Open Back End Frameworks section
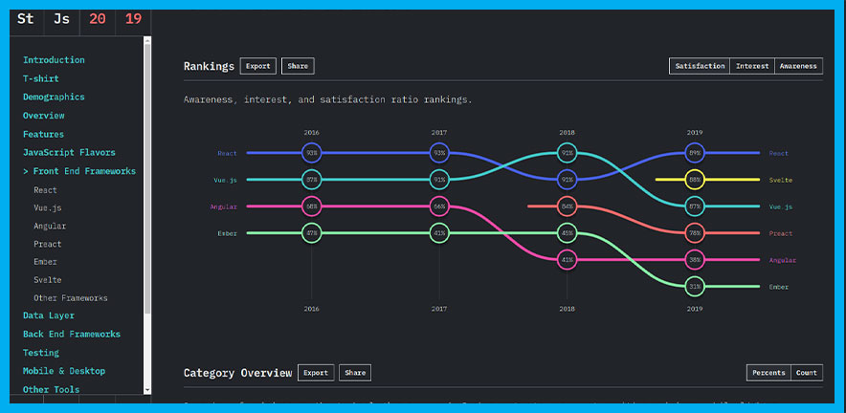 click(x=71, y=334)
